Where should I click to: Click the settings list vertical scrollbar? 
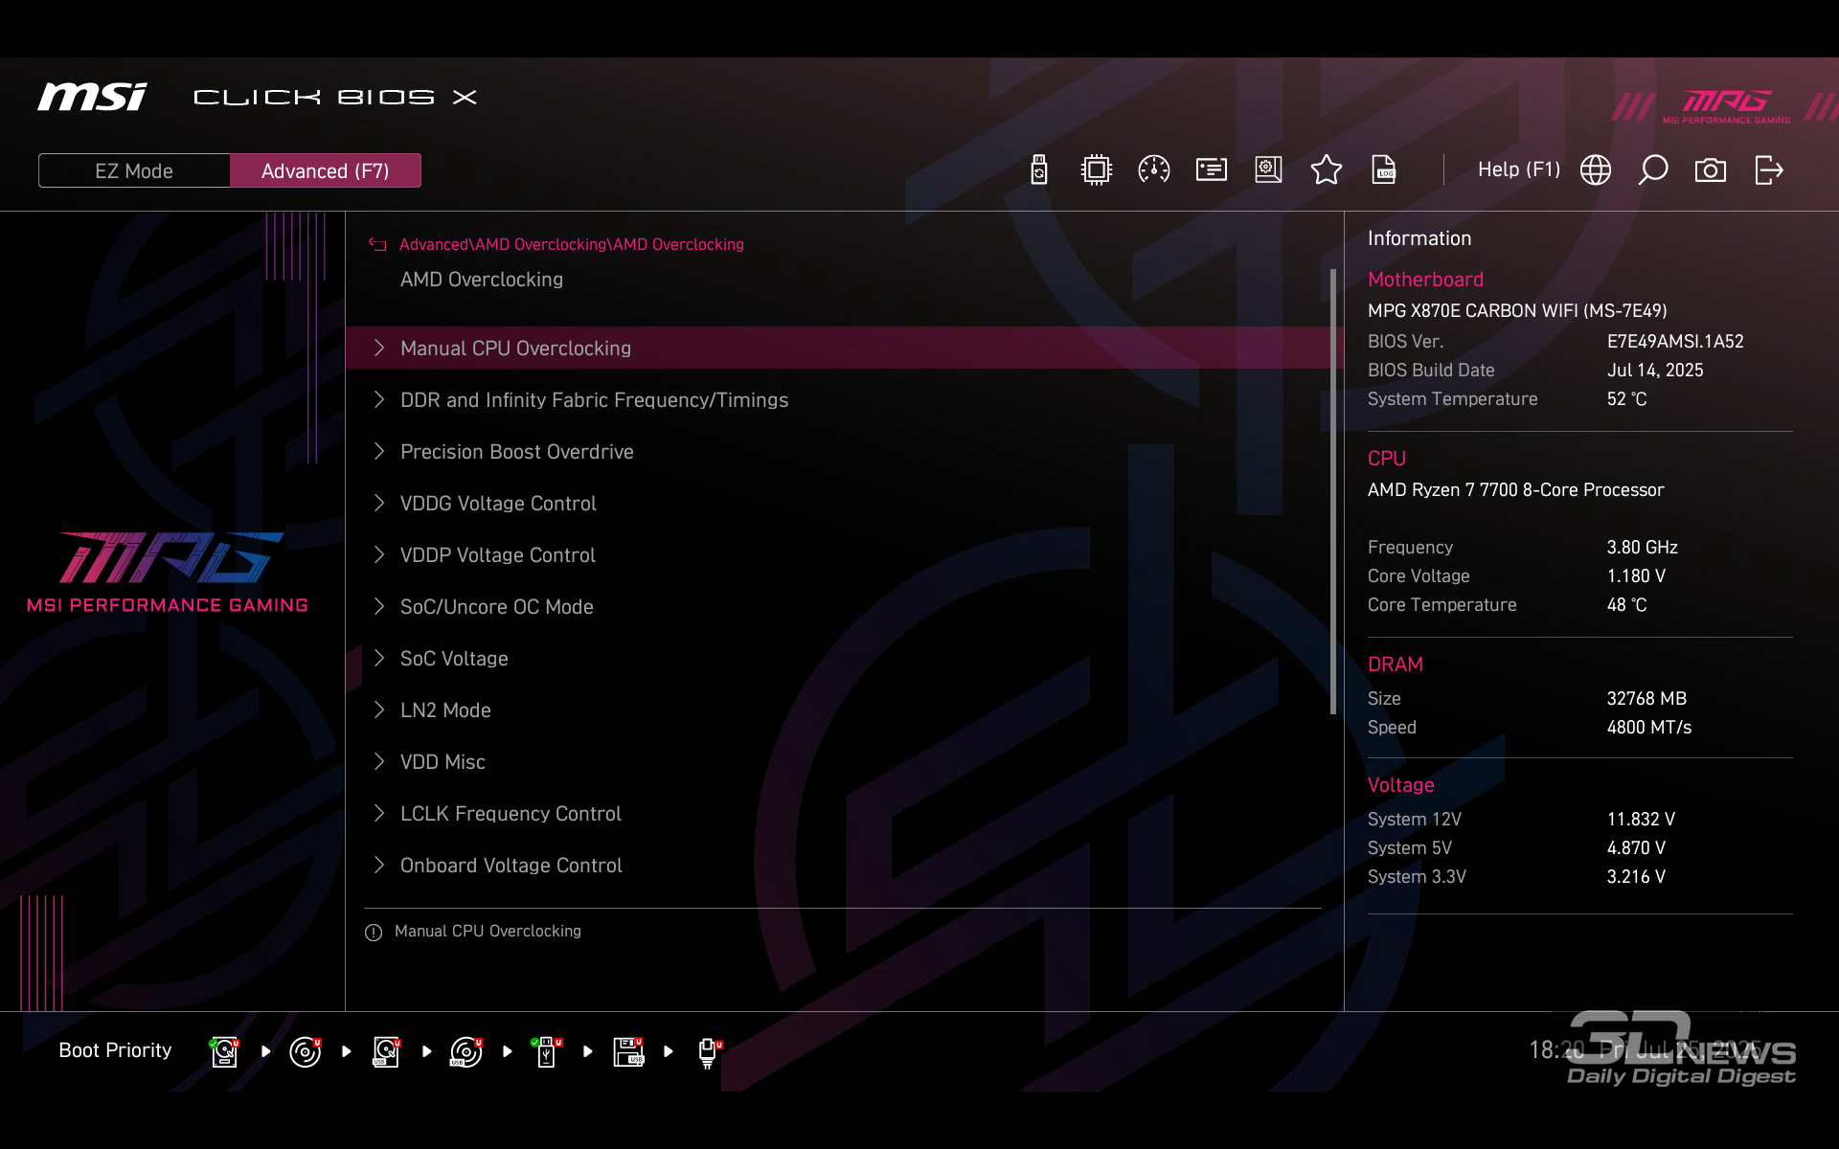[1333, 491]
